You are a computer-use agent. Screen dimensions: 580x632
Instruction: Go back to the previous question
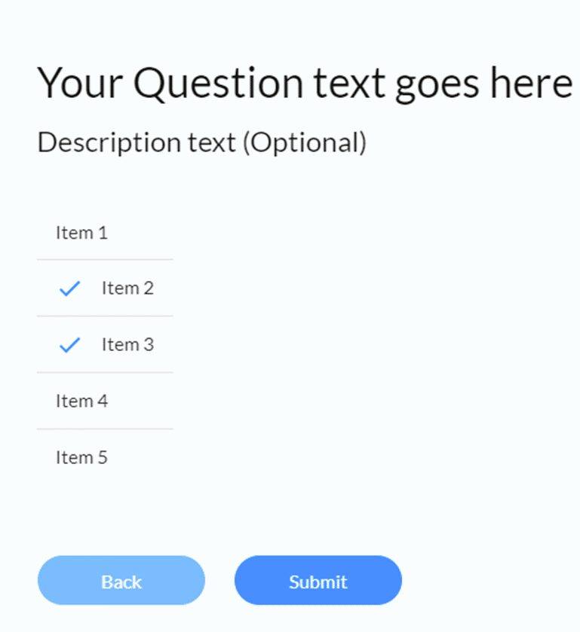pyautogui.click(x=121, y=581)
